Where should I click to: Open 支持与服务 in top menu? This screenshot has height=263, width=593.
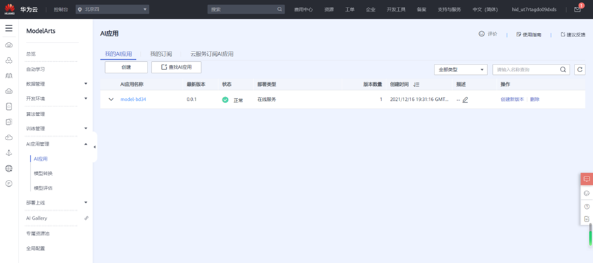pyautogui.click(x=450, y=10)
